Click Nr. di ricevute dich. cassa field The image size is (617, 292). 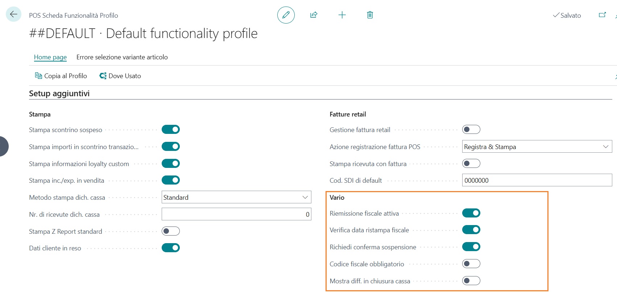tap(236, 214)
